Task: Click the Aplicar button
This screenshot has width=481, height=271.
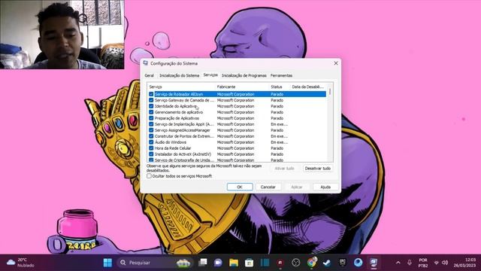Action: pyautogui.click(x=296, y=187)
